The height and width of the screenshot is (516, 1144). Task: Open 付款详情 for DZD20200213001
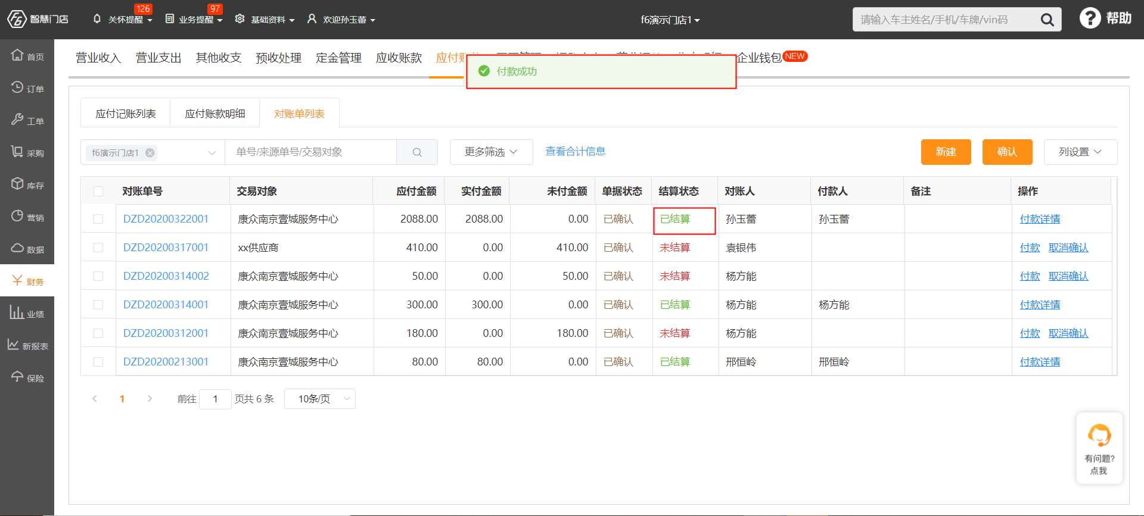pos(1040,362)
